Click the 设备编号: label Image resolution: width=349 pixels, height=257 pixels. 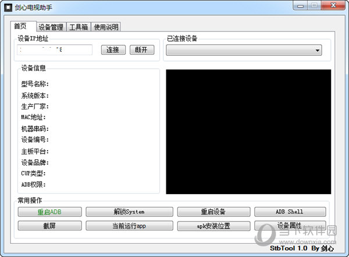[x=35, y=140]
